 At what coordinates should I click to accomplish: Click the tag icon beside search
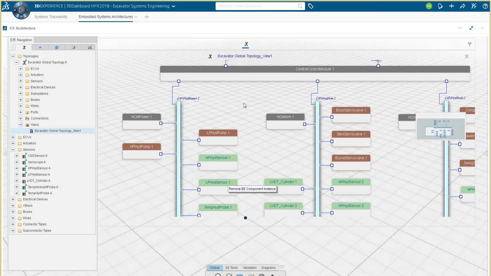pos(310,6)
